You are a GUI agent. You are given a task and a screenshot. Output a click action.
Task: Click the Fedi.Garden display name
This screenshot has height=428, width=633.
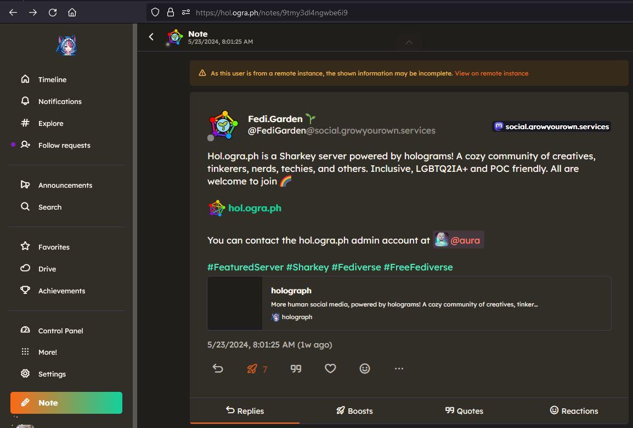click(x=275, y=119)
